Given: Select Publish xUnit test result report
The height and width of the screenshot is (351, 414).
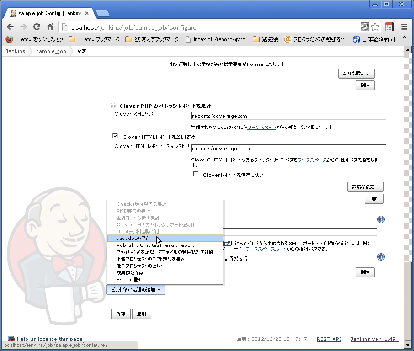Looking at the screenshot, I should (x=165, y=245).
